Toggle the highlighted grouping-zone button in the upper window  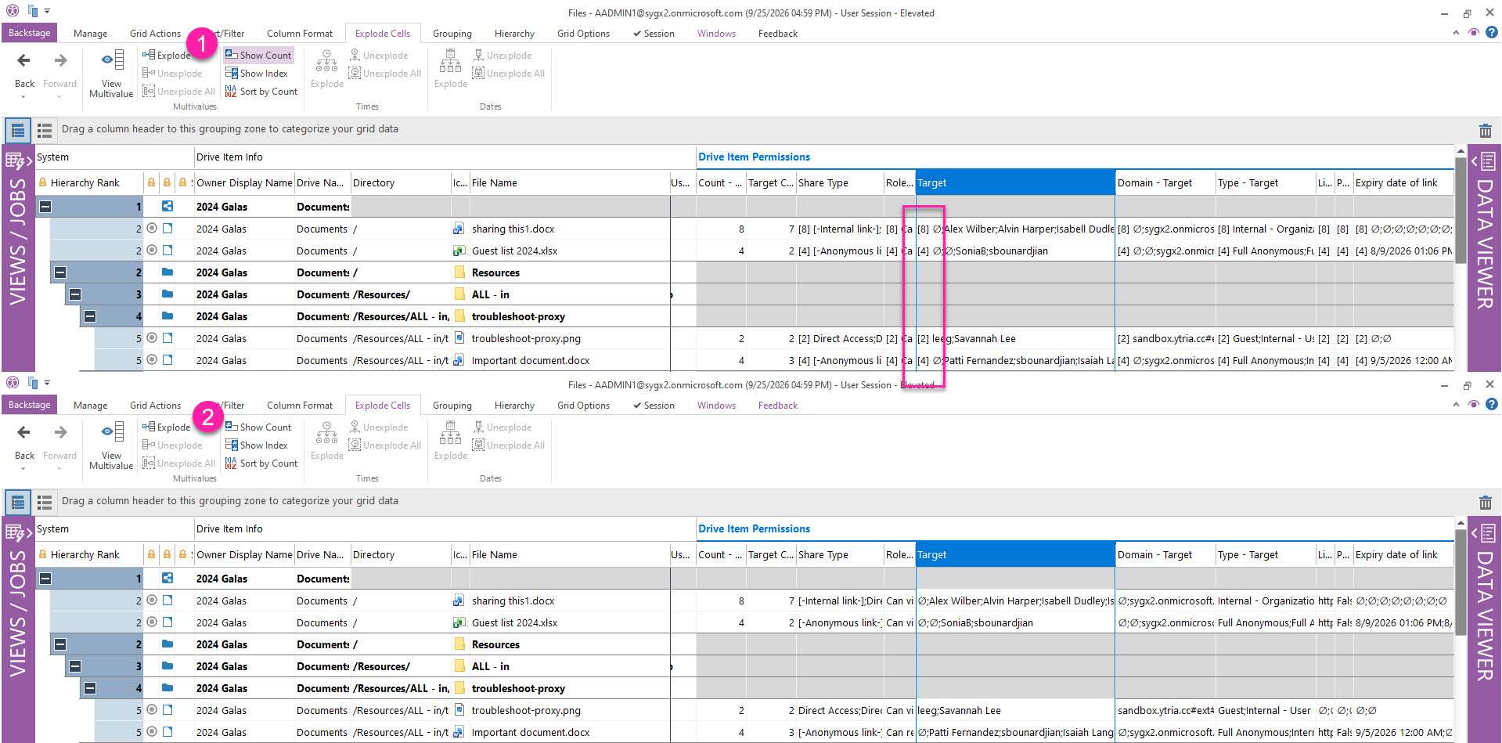coord(18,130)
